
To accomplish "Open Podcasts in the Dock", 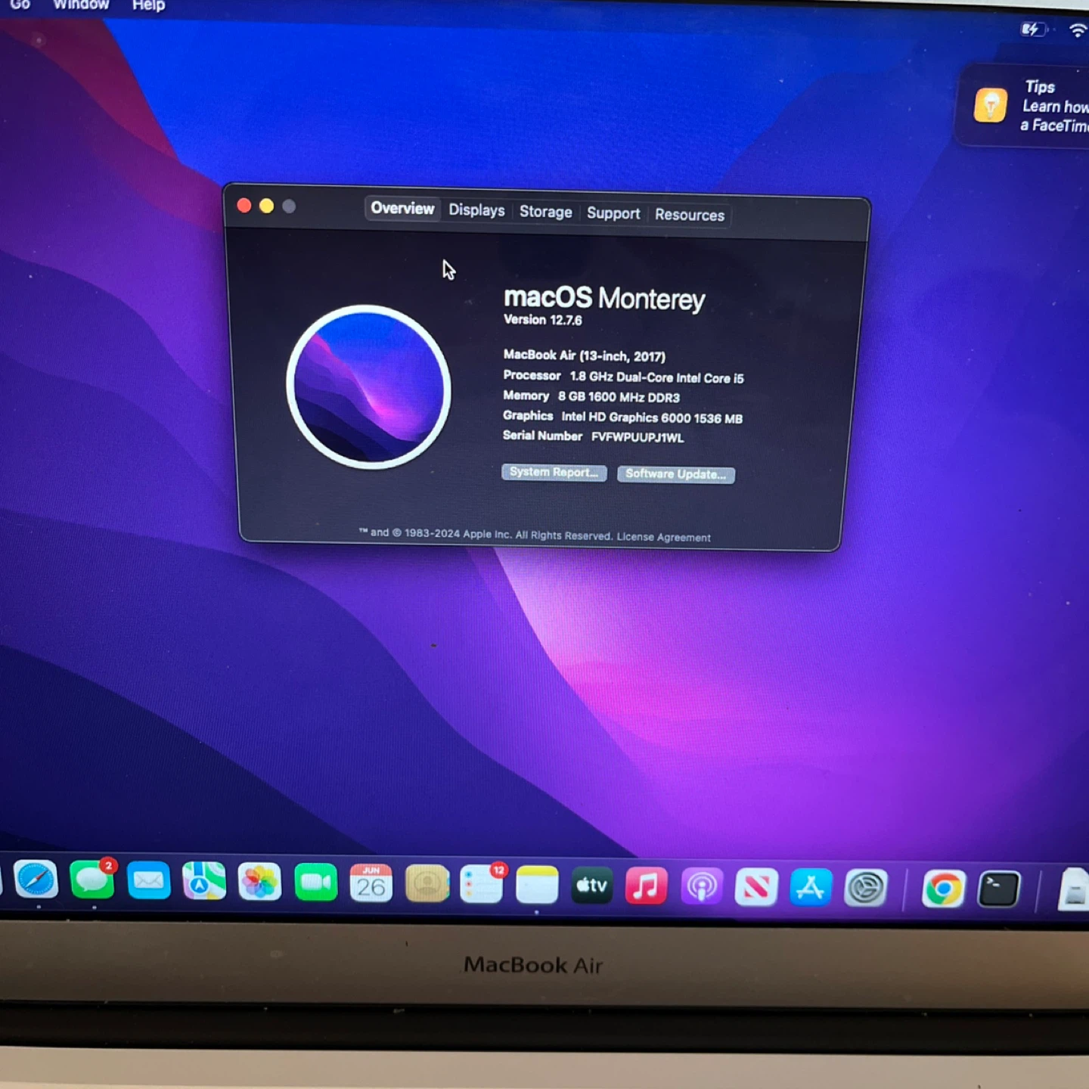I will [702, 887].
